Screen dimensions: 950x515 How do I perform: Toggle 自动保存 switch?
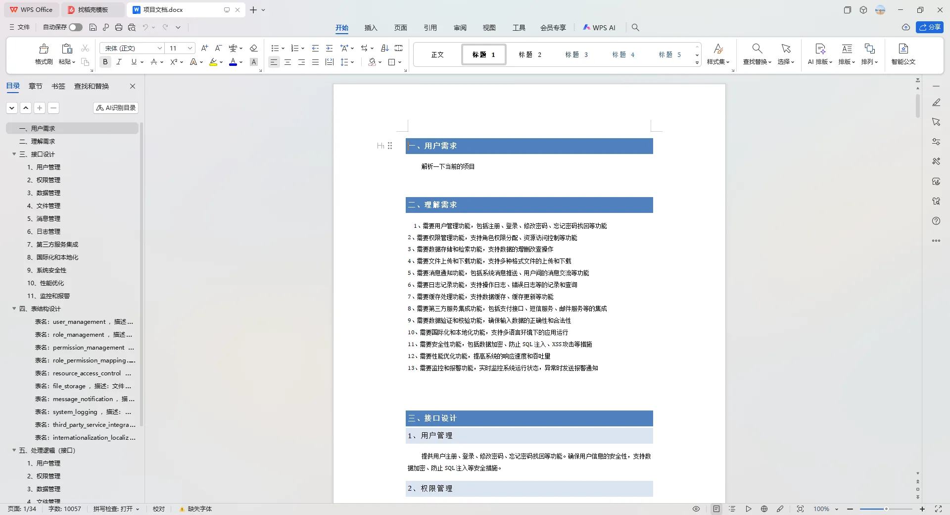(x=76, y=27)
